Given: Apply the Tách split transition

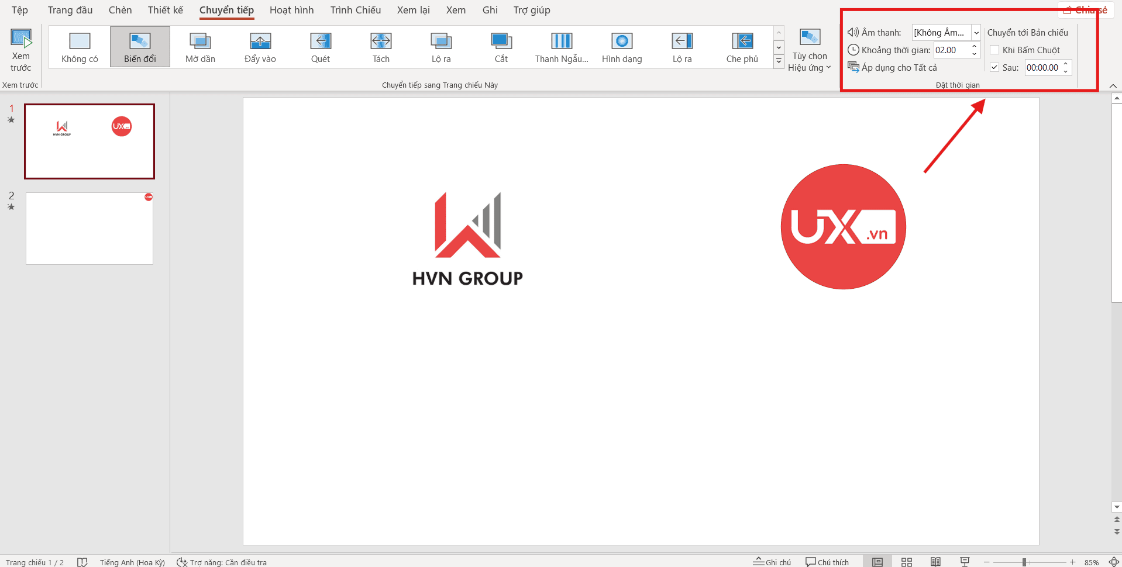Looking at the screenshot, I should (x=381, y=47).
